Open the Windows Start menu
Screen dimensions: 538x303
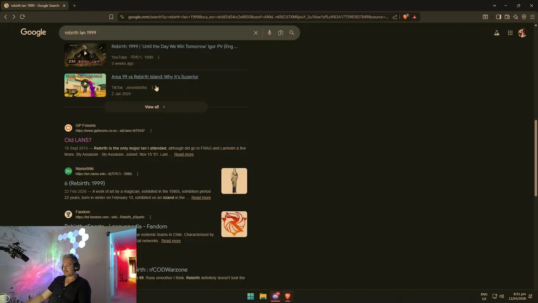coord(251,296)
